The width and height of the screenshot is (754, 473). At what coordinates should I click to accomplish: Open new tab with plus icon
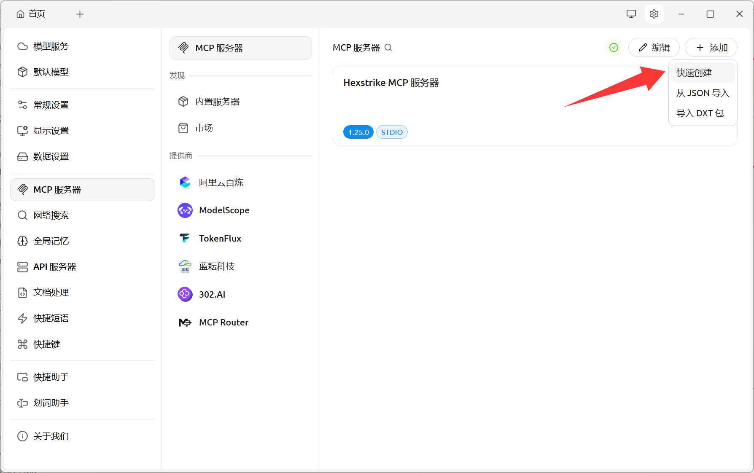click(x=80, y=14)
